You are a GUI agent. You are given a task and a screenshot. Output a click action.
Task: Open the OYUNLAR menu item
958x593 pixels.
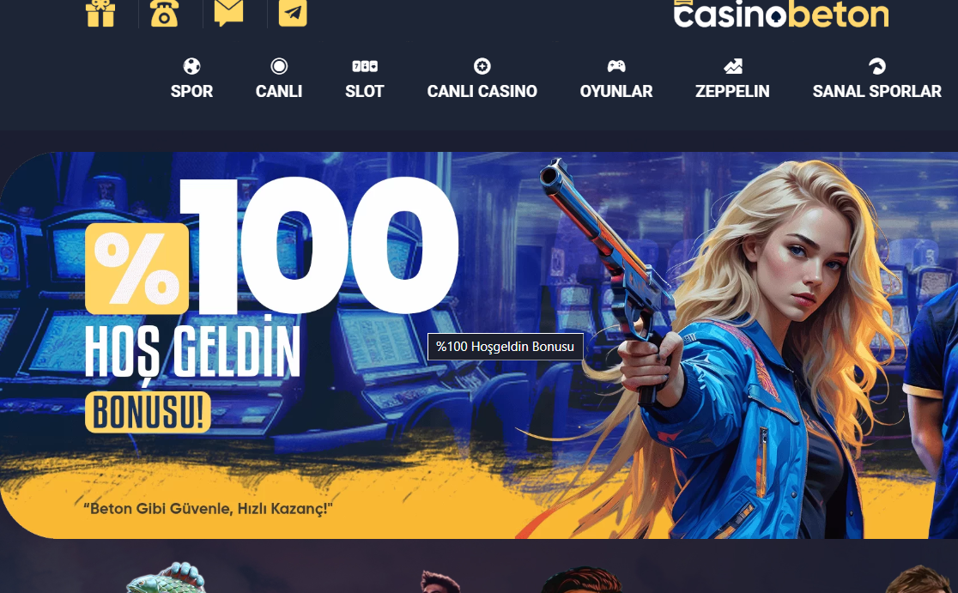615,92
